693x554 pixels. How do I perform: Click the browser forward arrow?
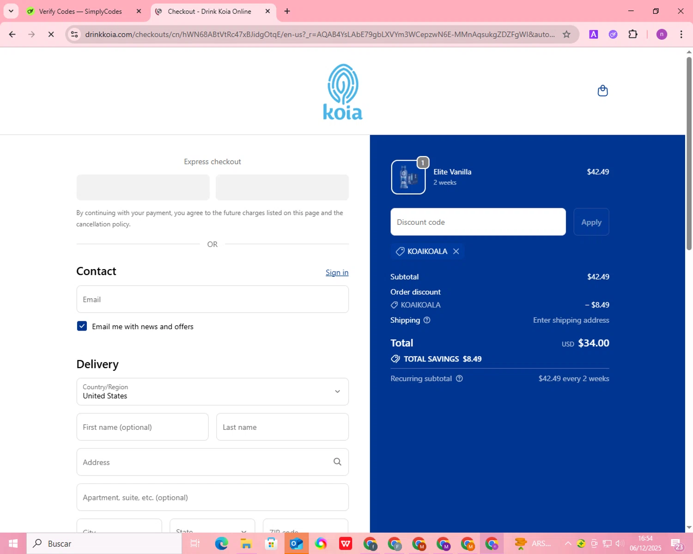point(31,34)
